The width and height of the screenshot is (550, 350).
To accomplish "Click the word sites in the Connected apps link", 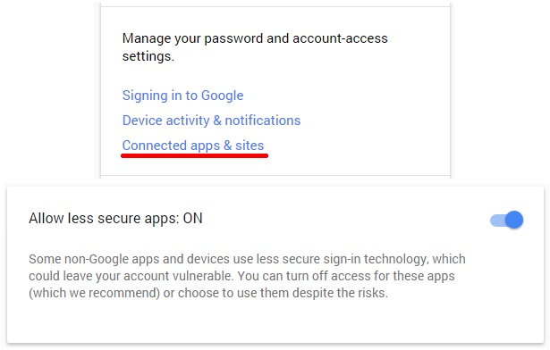I will 250,146.
